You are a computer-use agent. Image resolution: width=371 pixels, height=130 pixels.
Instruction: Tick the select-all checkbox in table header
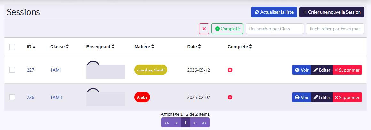point(12,47)
